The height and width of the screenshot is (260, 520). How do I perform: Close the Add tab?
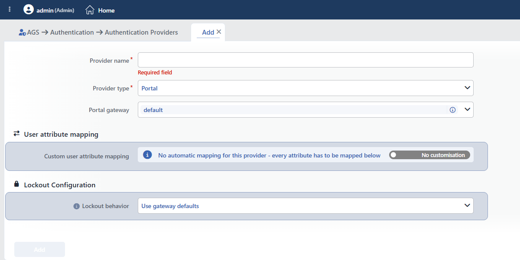point(219,32)
